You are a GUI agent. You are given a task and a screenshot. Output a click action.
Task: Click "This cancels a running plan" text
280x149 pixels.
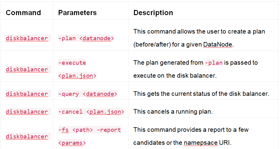173,112
